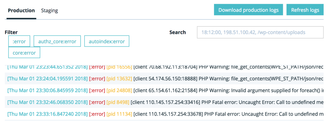Click pid 13632 in log row
Screen dimensions: 328x121
119,78
